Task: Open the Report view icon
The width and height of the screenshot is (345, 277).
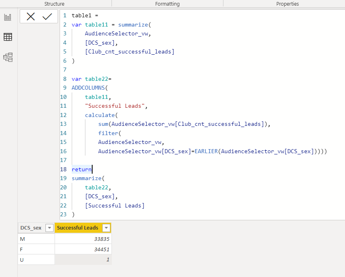Action: click(x=8, y=17)
